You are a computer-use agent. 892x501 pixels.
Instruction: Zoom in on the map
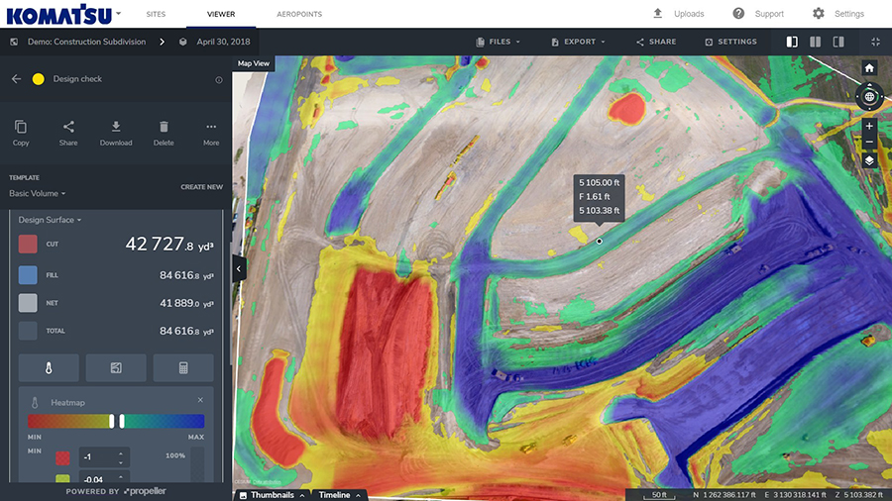click(869, 127)
